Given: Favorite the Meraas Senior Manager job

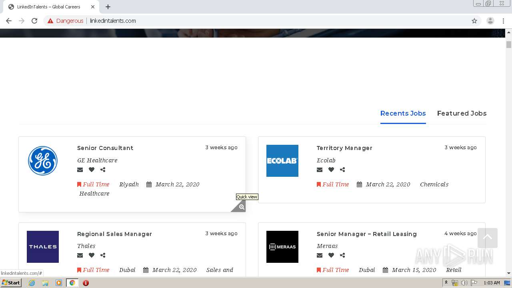Looking at the screenshot, I should pos(331,255).
